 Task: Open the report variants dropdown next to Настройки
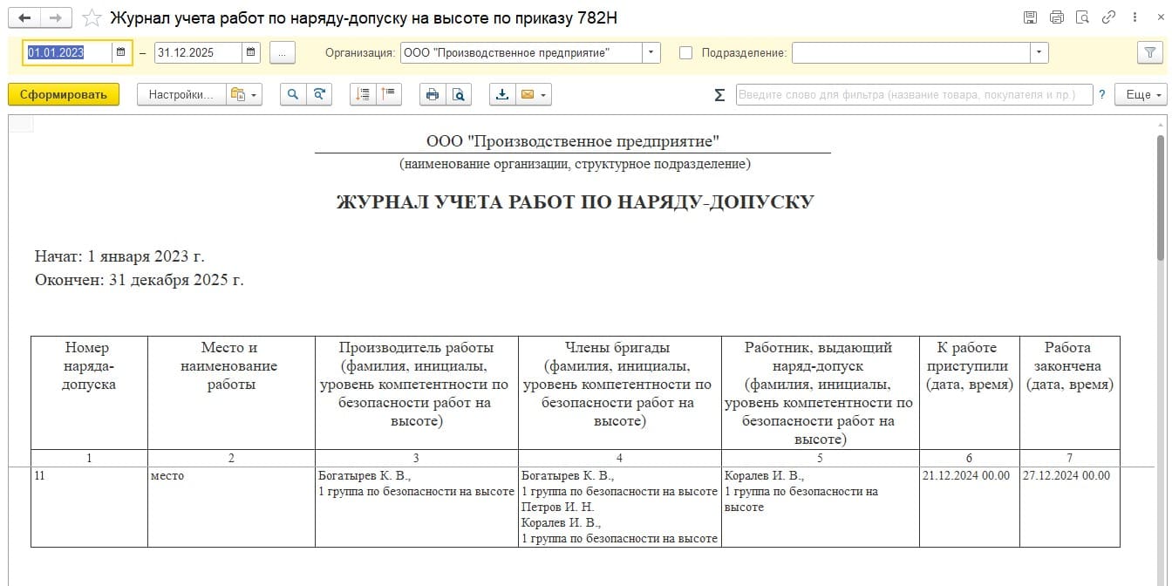pos(244,95)
